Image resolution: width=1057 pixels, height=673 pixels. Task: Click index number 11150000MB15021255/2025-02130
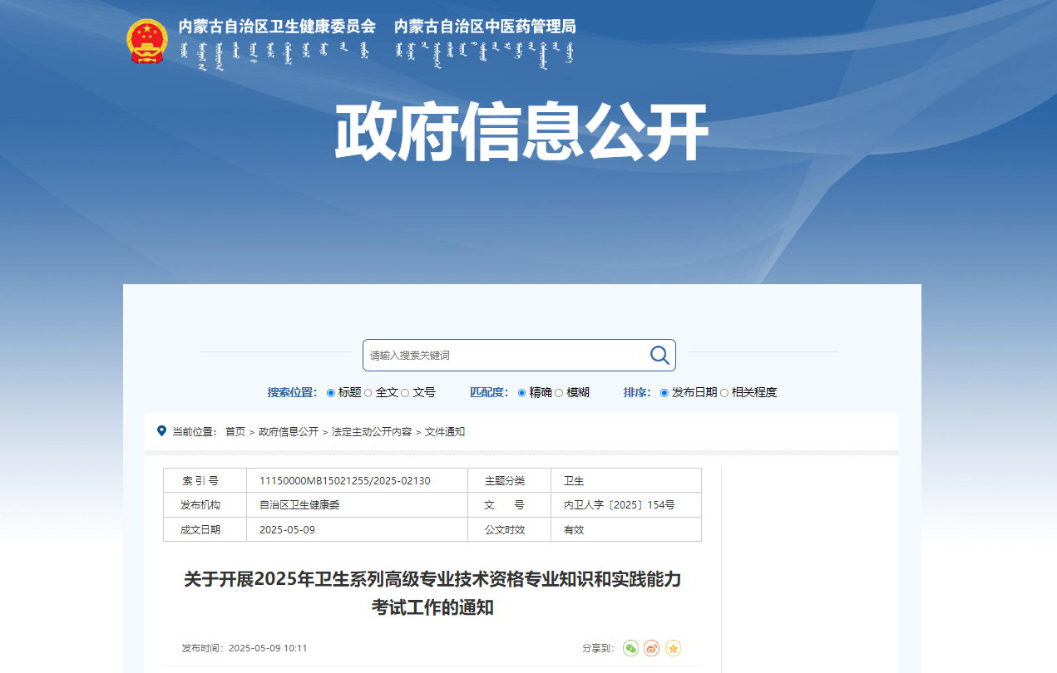click(x=345, y=481)
